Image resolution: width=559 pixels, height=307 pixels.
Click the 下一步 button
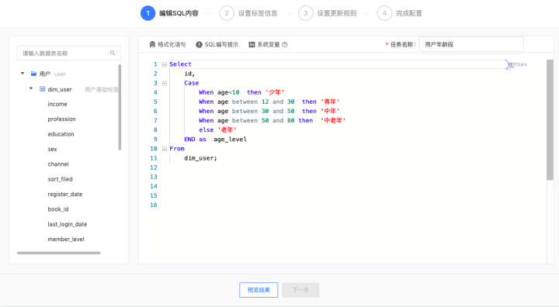pyautogui.click(x=300, y=290)
